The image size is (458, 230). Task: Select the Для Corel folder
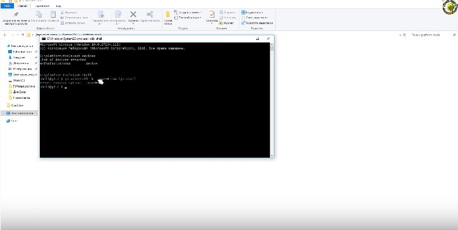pos(18,92)
